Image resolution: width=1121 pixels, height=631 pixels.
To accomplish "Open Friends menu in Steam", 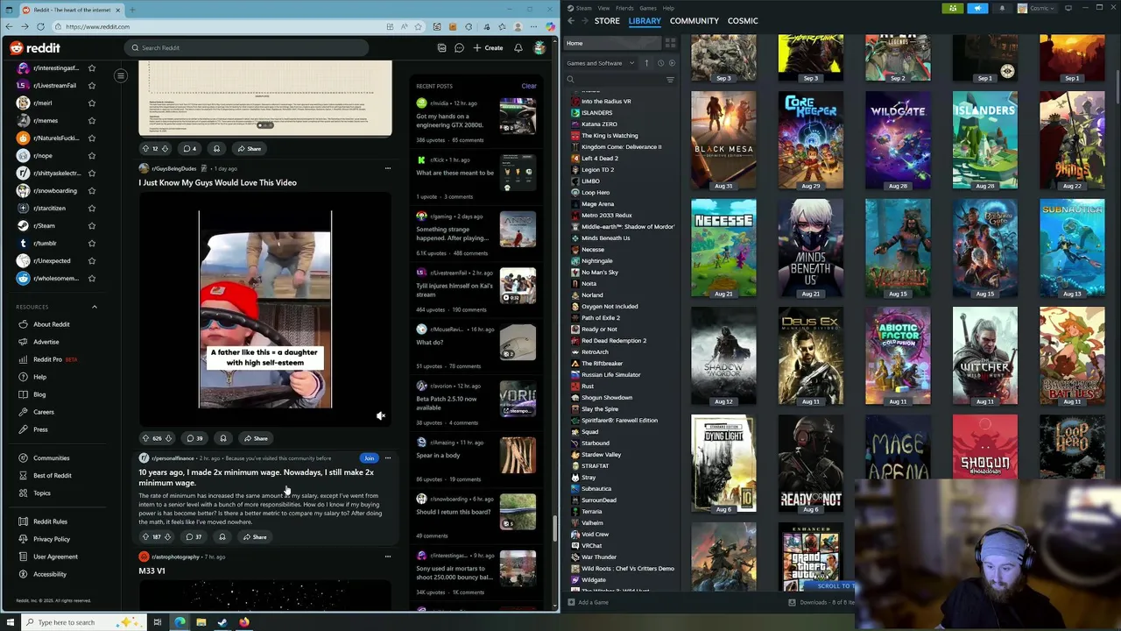I will [624, 8].
